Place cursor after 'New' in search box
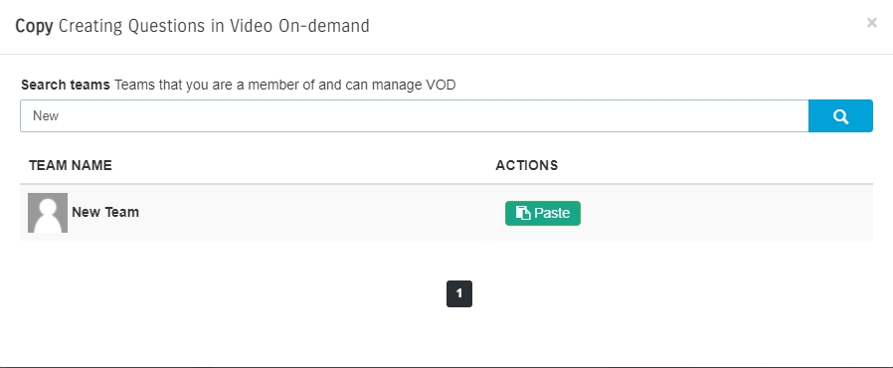 click(x=60, y=116)
